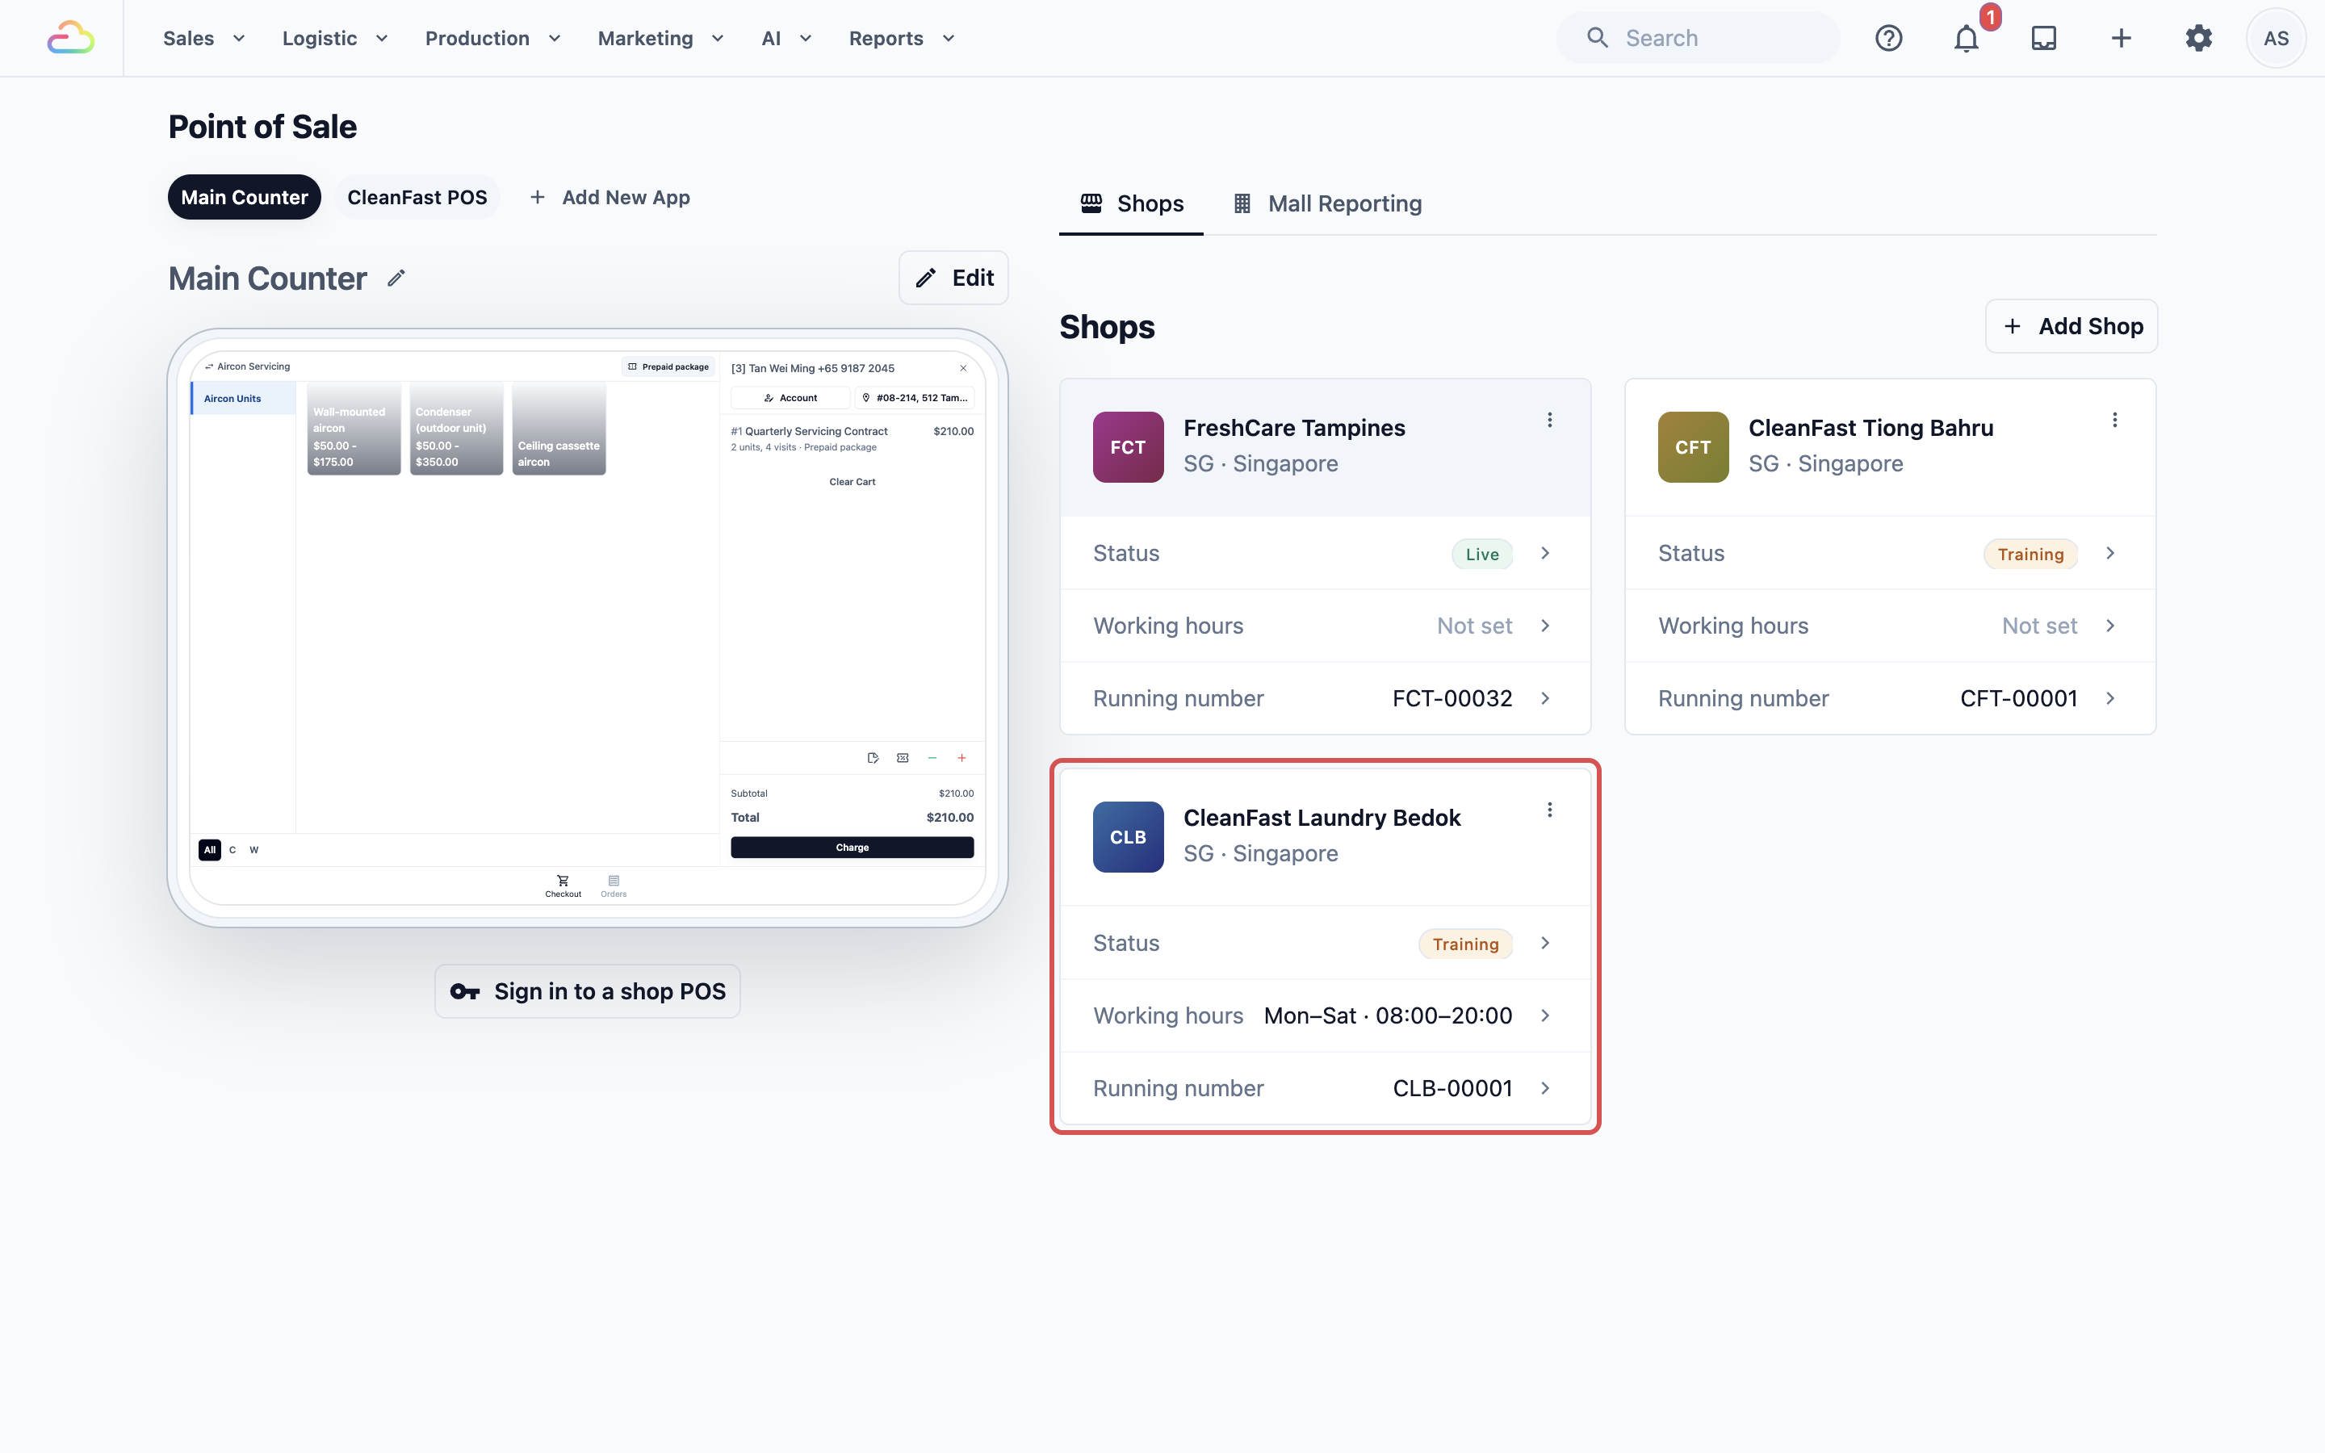Open CLB-00001 running number chevron
Image resolution: width=2325 pixels, height=1453 pixels.
pos(1545,1089)
